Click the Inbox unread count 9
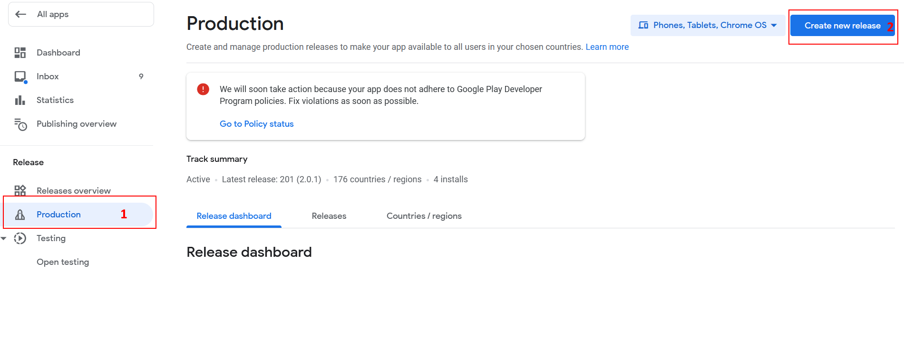The height and width of the screenshot is (356, 904). (x=141, y=76)
